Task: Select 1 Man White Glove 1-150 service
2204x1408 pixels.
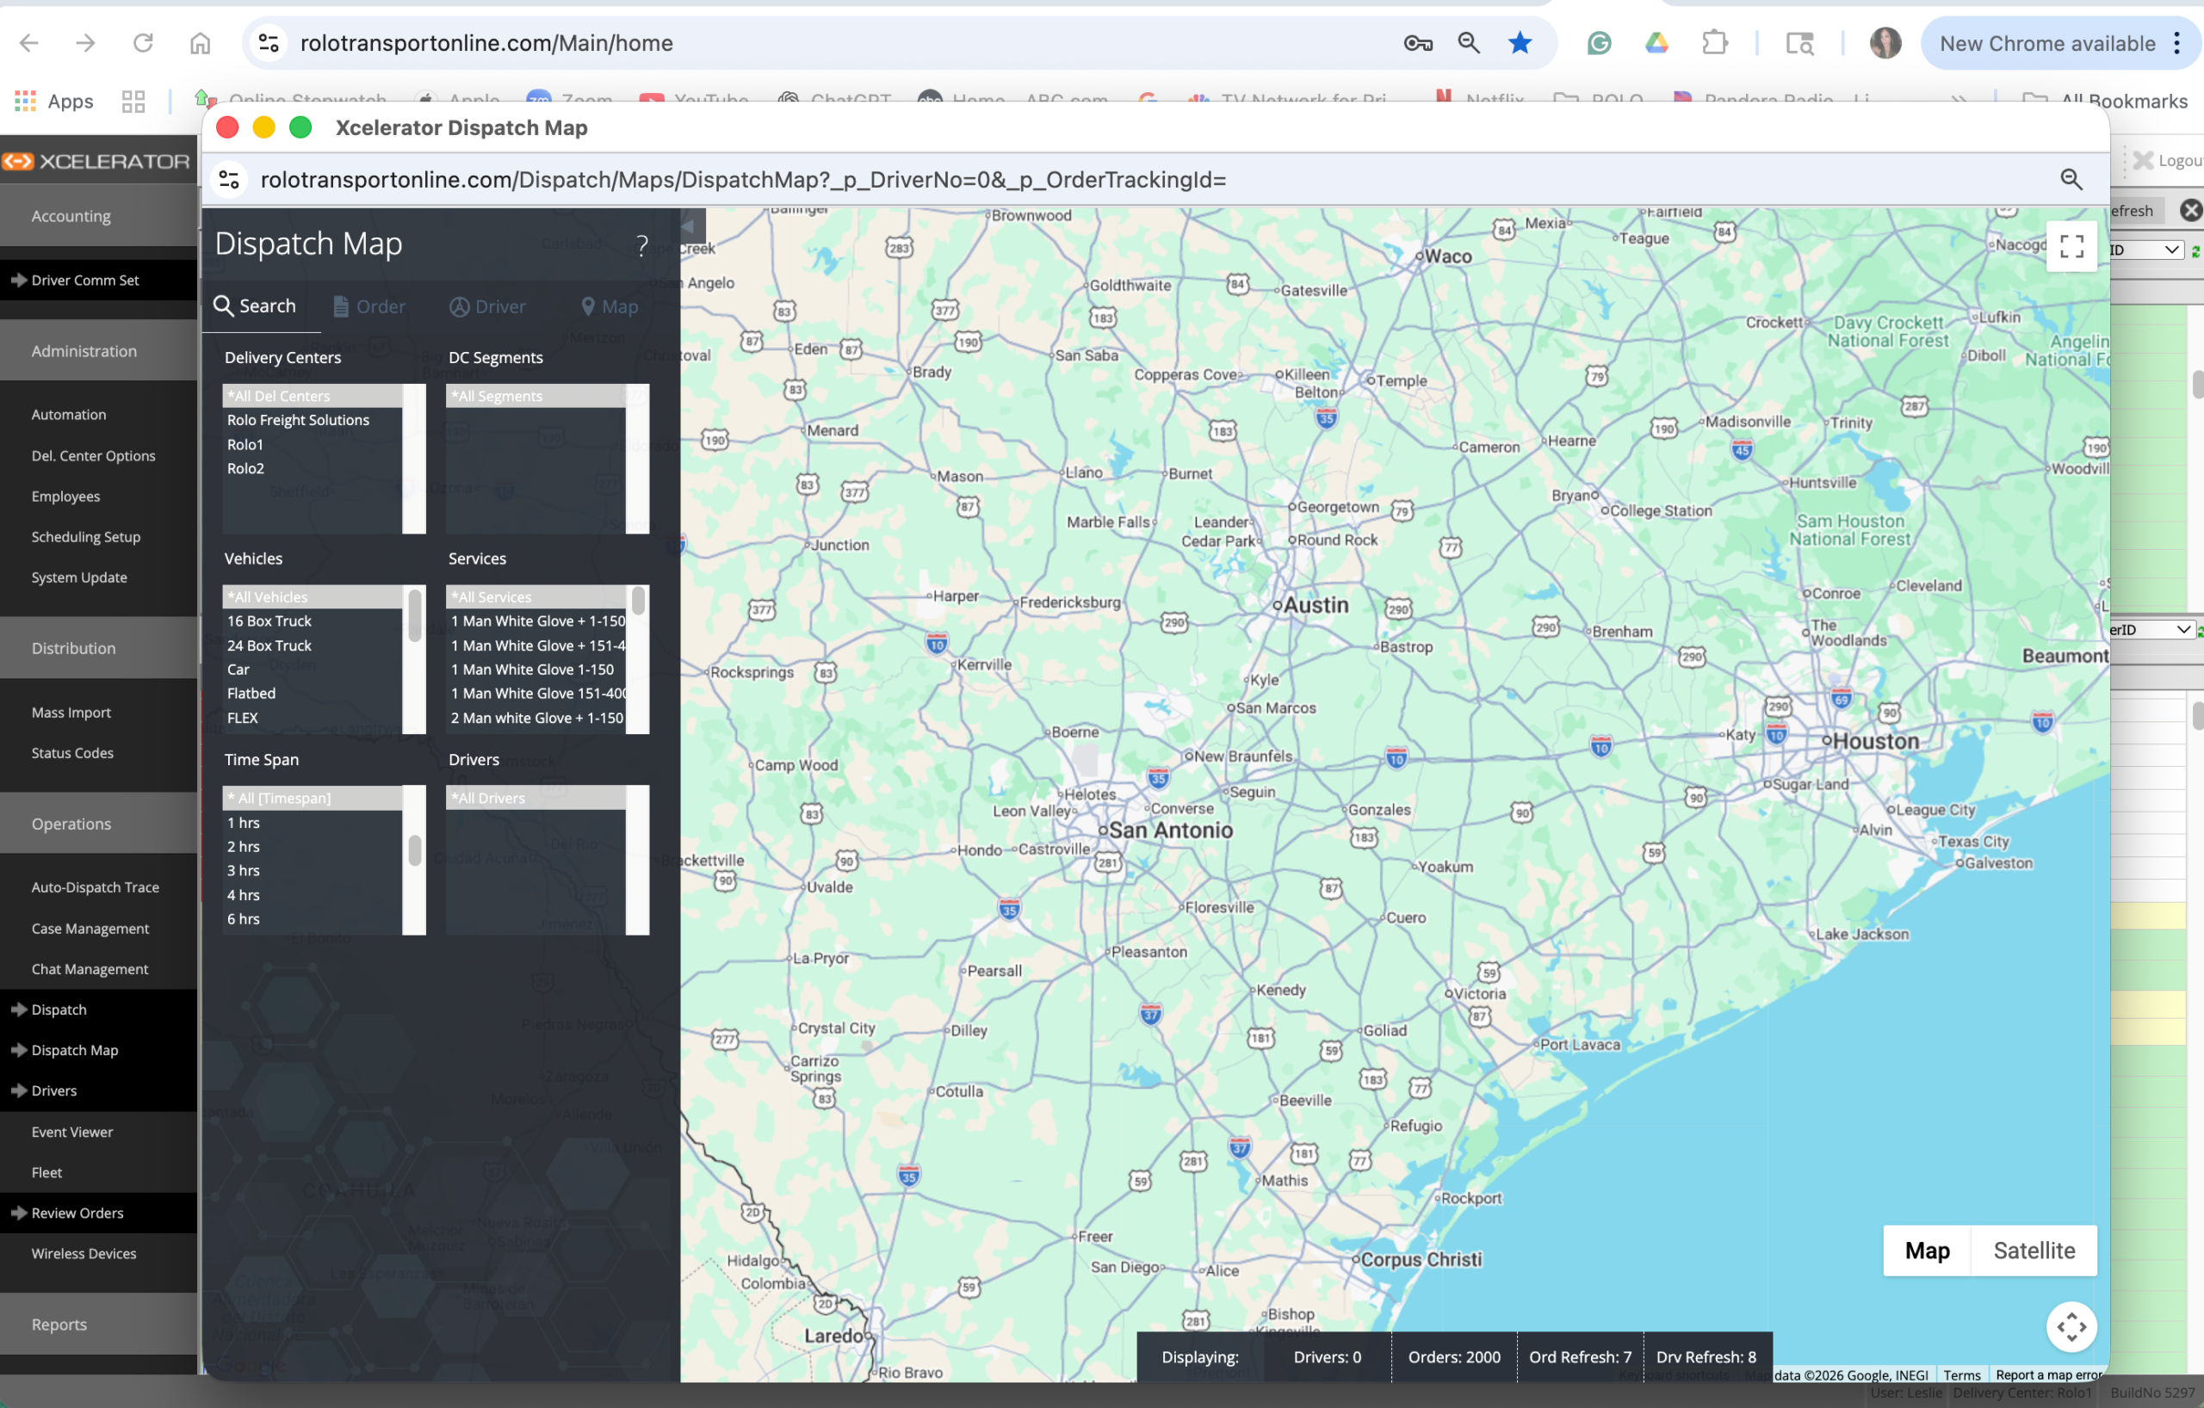Action: tap(536, 670)
